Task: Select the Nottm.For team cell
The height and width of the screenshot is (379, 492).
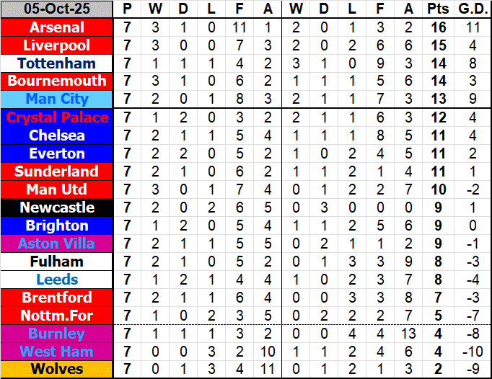Action: point(57,316)
